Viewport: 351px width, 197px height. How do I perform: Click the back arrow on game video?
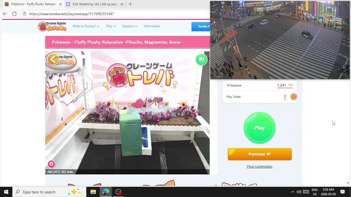53,59
